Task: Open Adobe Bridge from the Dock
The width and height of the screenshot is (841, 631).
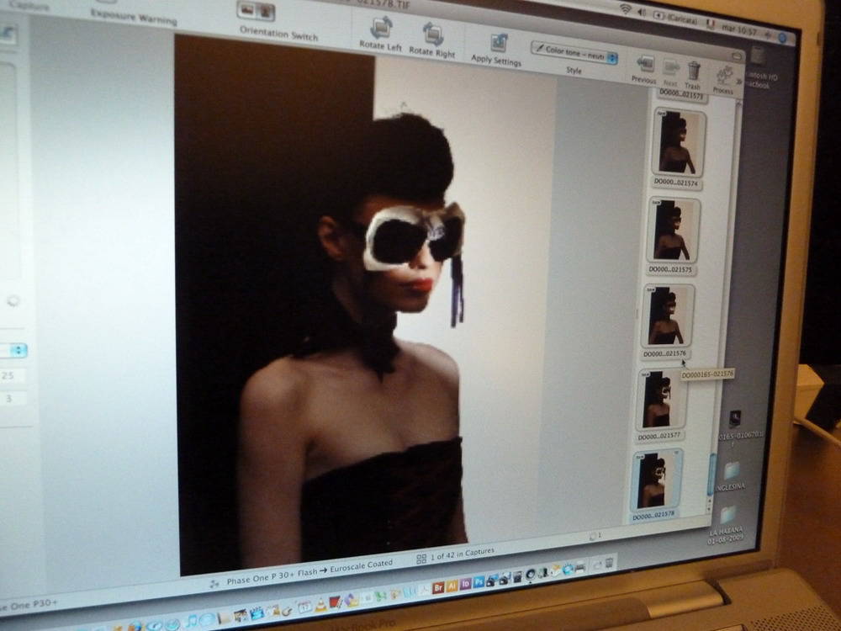Action: point(438,588)
